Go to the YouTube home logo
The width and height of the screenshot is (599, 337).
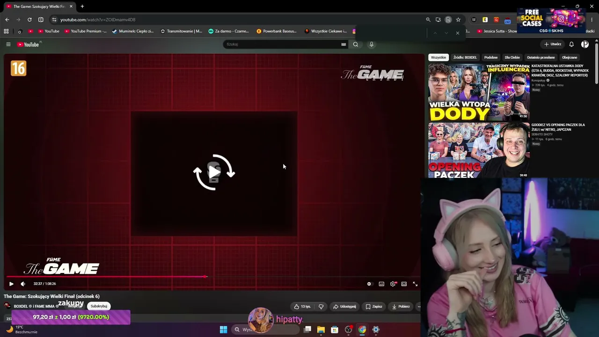coord(29,44)
